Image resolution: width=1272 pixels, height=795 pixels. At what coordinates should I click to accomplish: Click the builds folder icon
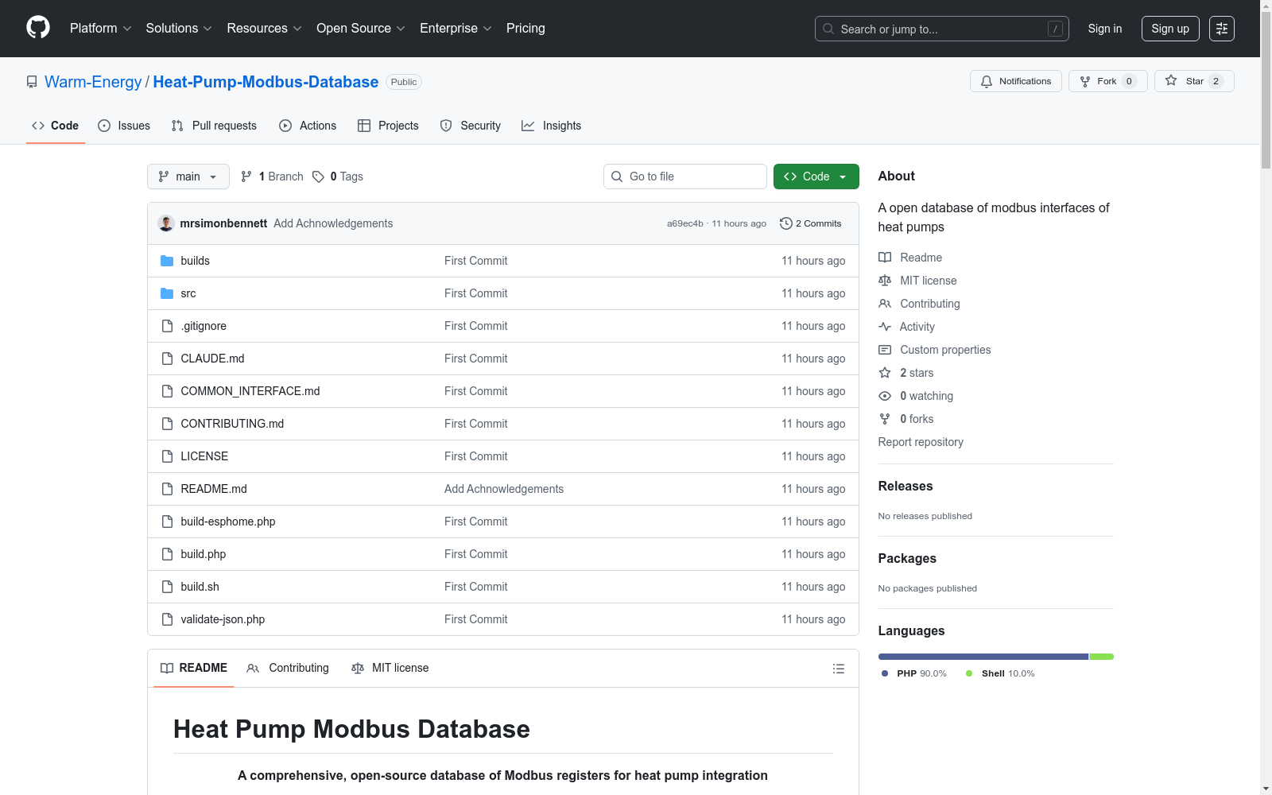167,261
